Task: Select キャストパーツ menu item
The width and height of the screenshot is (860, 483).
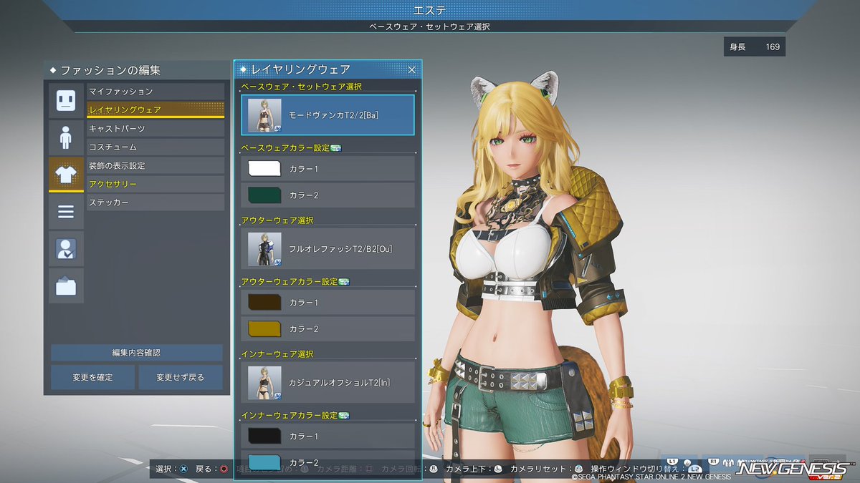Action: [156, 128]
